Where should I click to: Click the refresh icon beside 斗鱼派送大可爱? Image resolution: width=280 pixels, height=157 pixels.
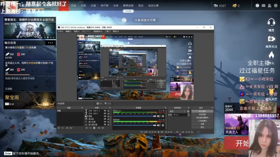pos(124,20)
